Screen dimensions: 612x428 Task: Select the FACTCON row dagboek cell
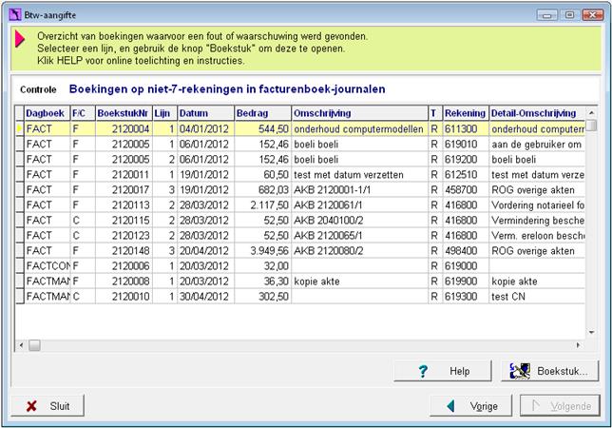48,266
